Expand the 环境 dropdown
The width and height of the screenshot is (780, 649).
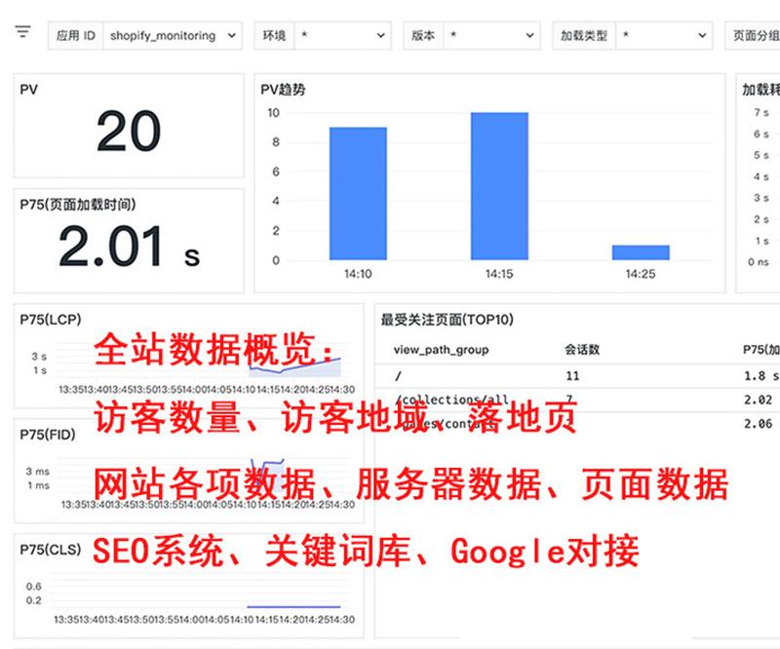342,36
